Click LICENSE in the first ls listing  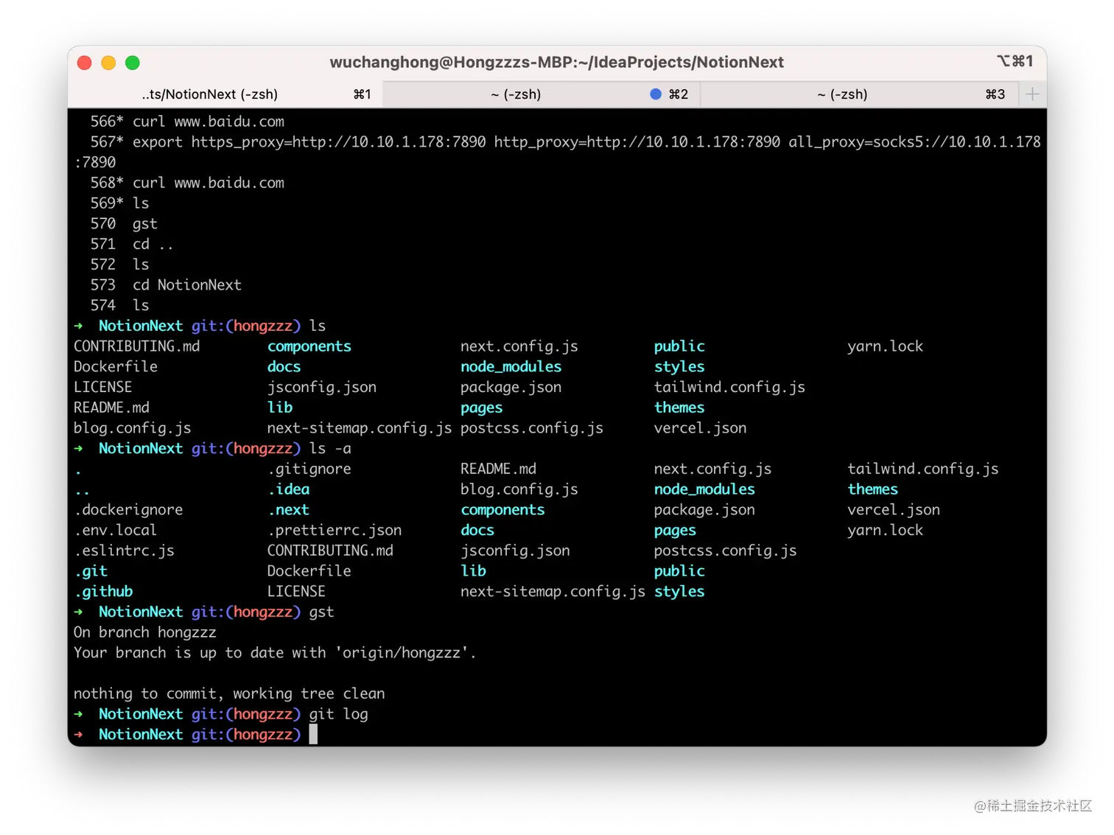[103, 387]
